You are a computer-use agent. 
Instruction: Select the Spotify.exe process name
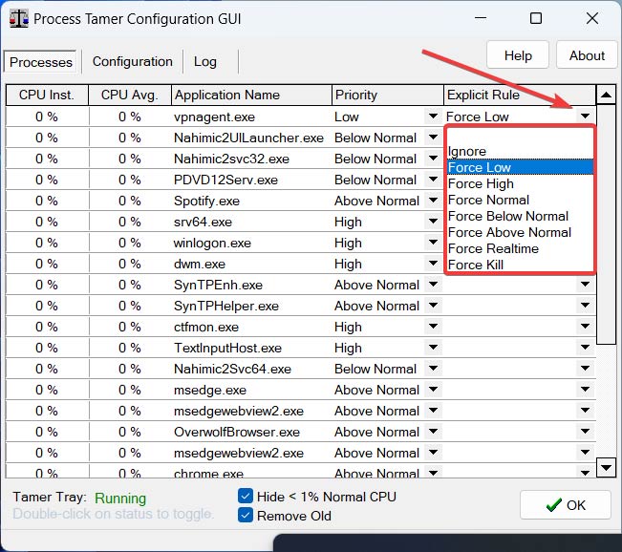pyautogui.click(x=206, y=202)
